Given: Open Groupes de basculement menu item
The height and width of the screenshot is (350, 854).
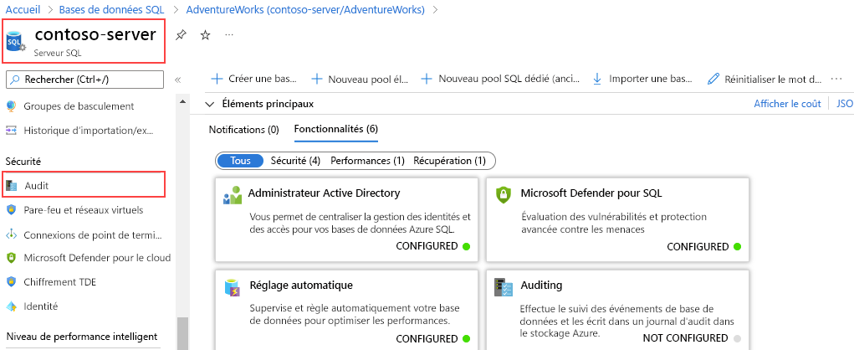Looking at the screenshot, I should click(79, 106).
